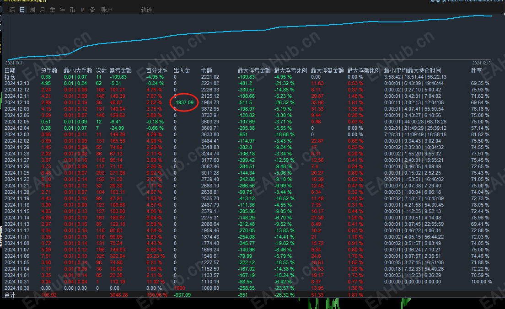Click the -651 floating loss on 2024.12.03

pyautogui.click(x=242, y=134)
